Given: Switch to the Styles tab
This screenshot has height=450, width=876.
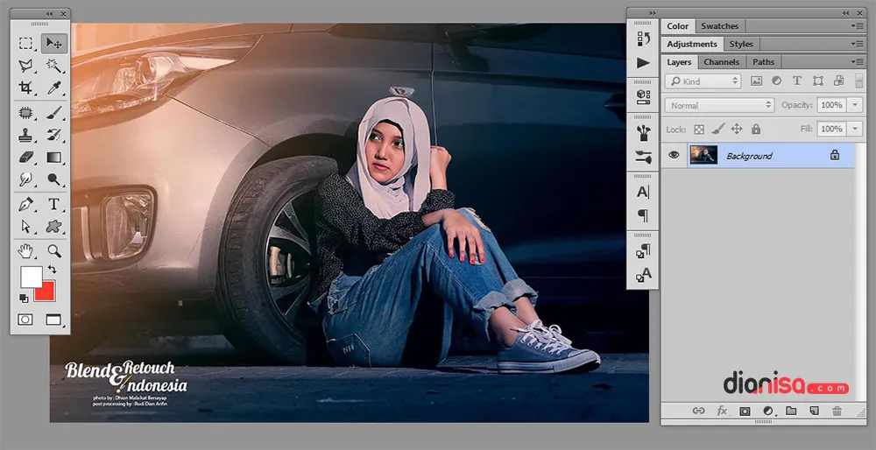Looking at the screenshot, I should [741, 44].
